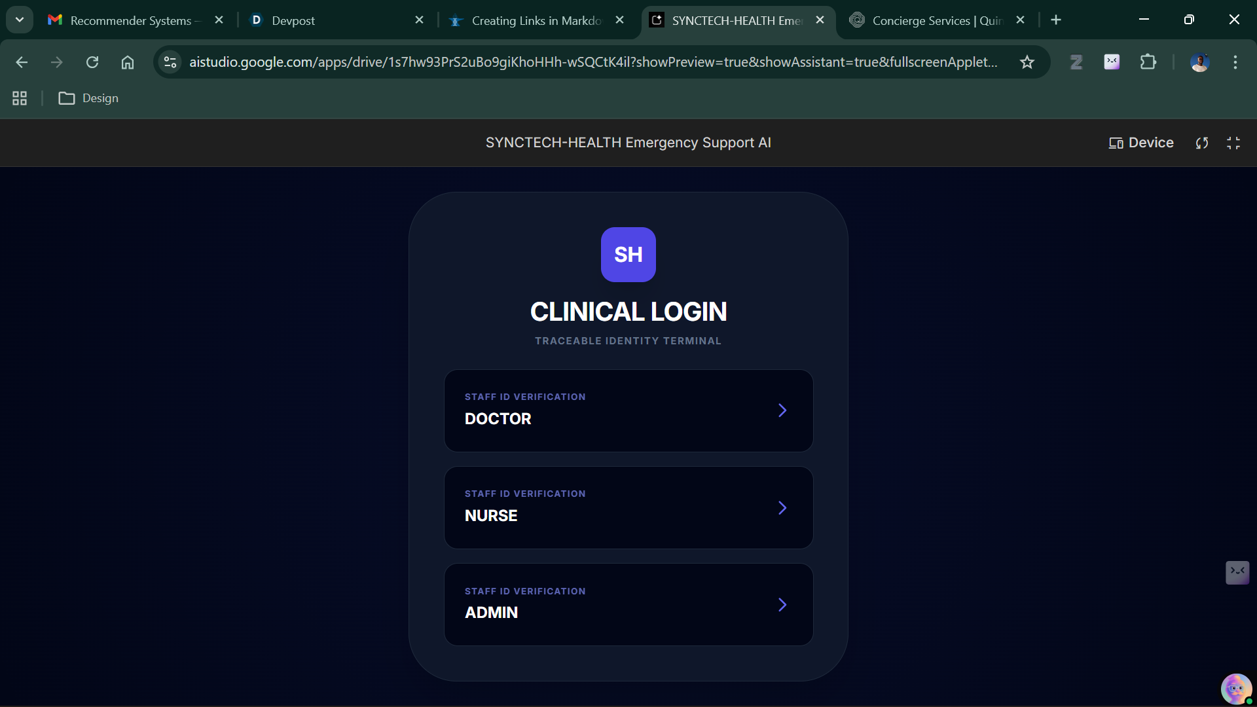The image size is (1257, 707).
Task: Open site information icon in address bar
Action: coord(170,62)
